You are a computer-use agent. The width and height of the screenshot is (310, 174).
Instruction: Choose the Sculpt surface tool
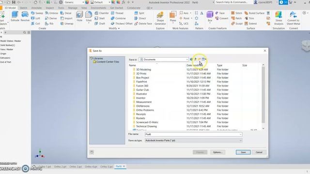click(x=237, y=24)
